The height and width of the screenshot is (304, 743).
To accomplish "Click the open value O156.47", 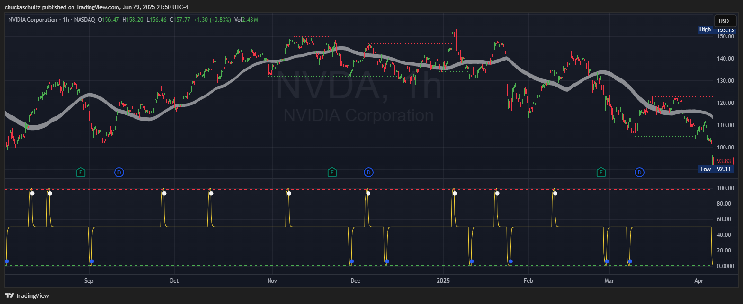I will pyautogui.click(x=109, y=20).
